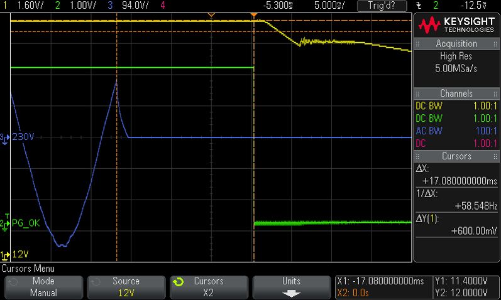Click the time delay value -5.300ms

tap(278, 5)
